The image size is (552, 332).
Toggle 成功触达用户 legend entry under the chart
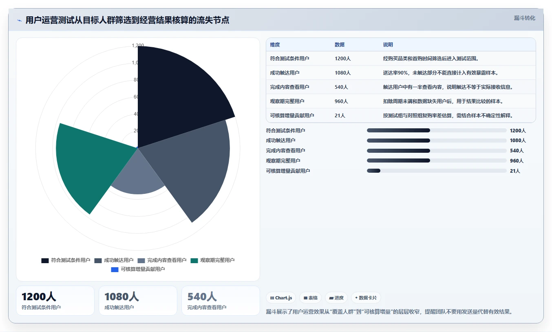(x=114, y=260)
